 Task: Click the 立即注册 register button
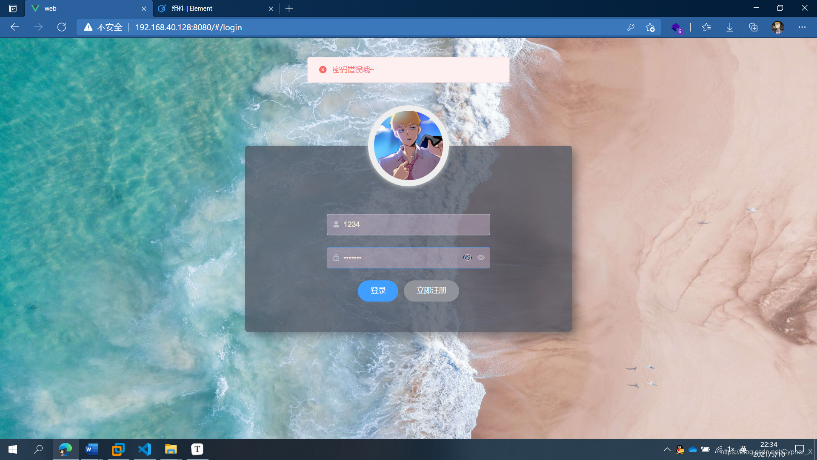431,291
